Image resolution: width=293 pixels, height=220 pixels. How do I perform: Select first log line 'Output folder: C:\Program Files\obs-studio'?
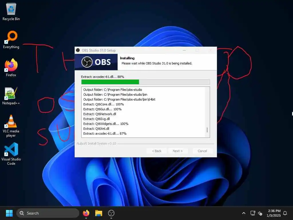pos(113,90)
